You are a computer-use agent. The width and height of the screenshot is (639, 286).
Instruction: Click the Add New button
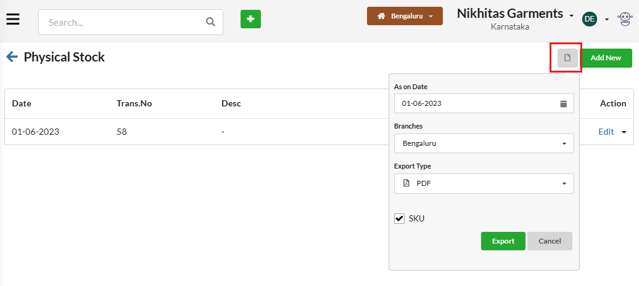tap(606, 58)
